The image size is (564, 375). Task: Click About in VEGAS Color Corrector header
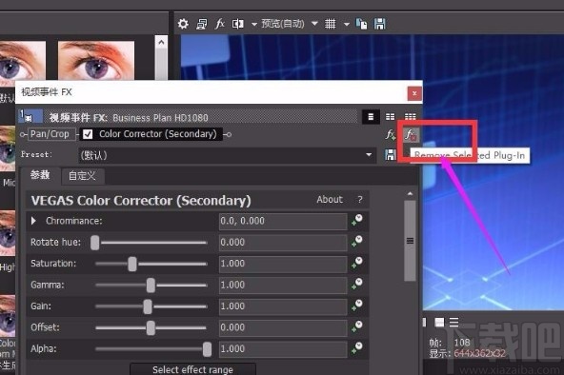[x=330, y=199]
